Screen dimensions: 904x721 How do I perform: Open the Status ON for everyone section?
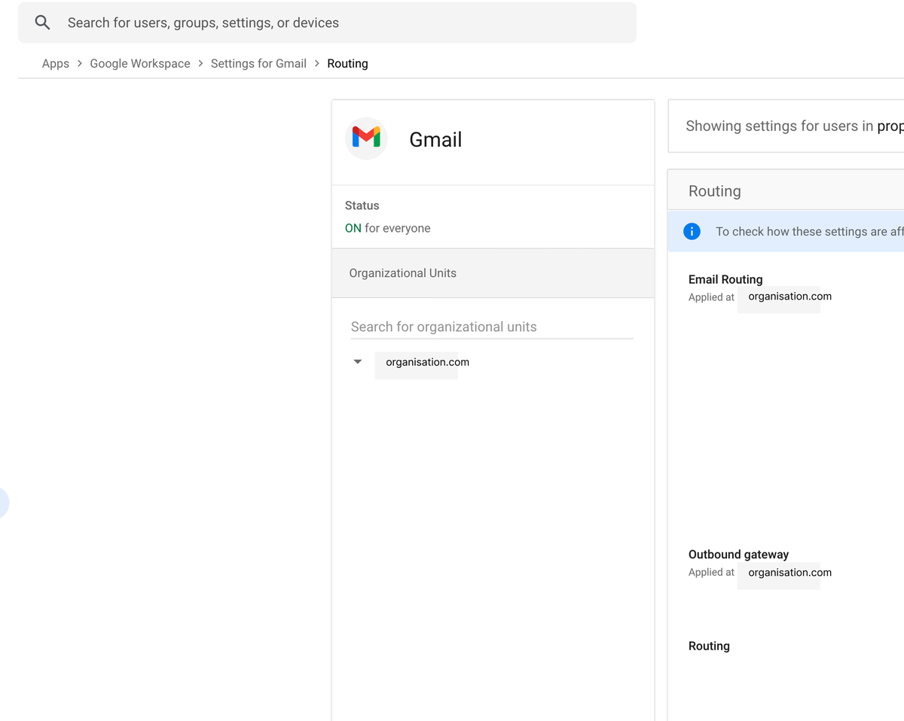[493, 217]
